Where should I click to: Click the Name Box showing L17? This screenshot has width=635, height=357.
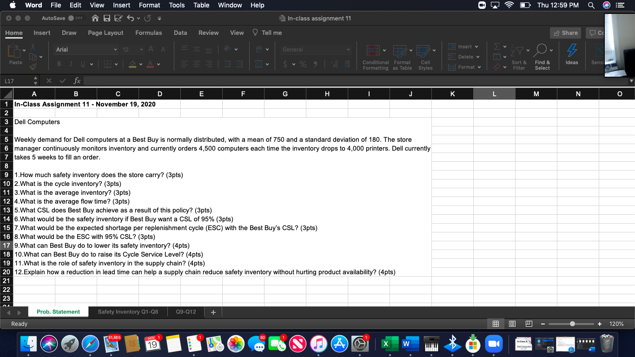coord(16,80)
